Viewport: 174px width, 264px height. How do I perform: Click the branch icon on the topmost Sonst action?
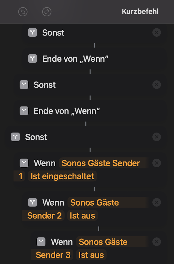click(x=33, y=33)
